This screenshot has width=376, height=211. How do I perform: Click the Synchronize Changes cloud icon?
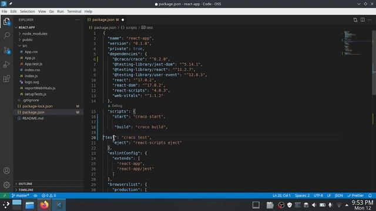click(x=35, y=195)
